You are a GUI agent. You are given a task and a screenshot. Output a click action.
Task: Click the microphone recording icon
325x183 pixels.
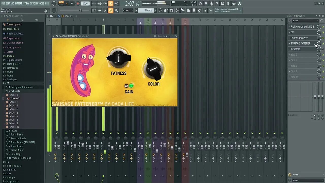pos(212,3)
